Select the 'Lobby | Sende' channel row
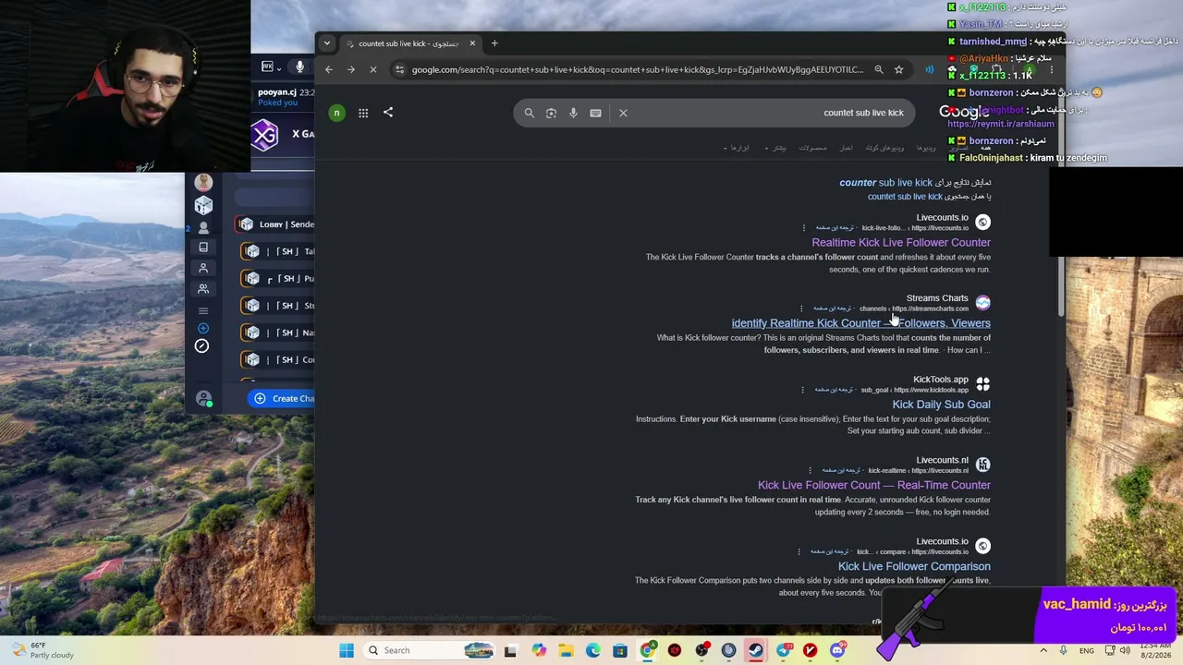Viewport: 1183px width, 665px height. coord(276,224)
